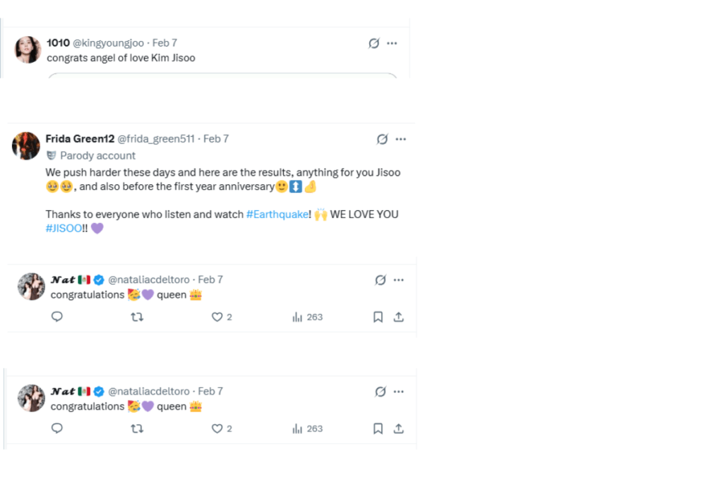Image resolution: width=723 pixels, height=482 pixels.
Task: Open the #JISOO hashtag link
Action: [64, 228]
